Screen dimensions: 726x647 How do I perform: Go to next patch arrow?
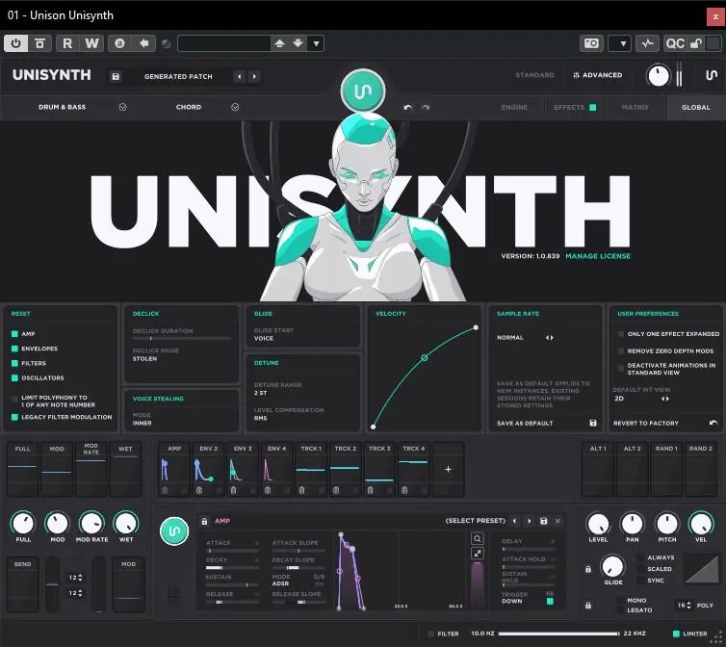click(x=254, y=76)
